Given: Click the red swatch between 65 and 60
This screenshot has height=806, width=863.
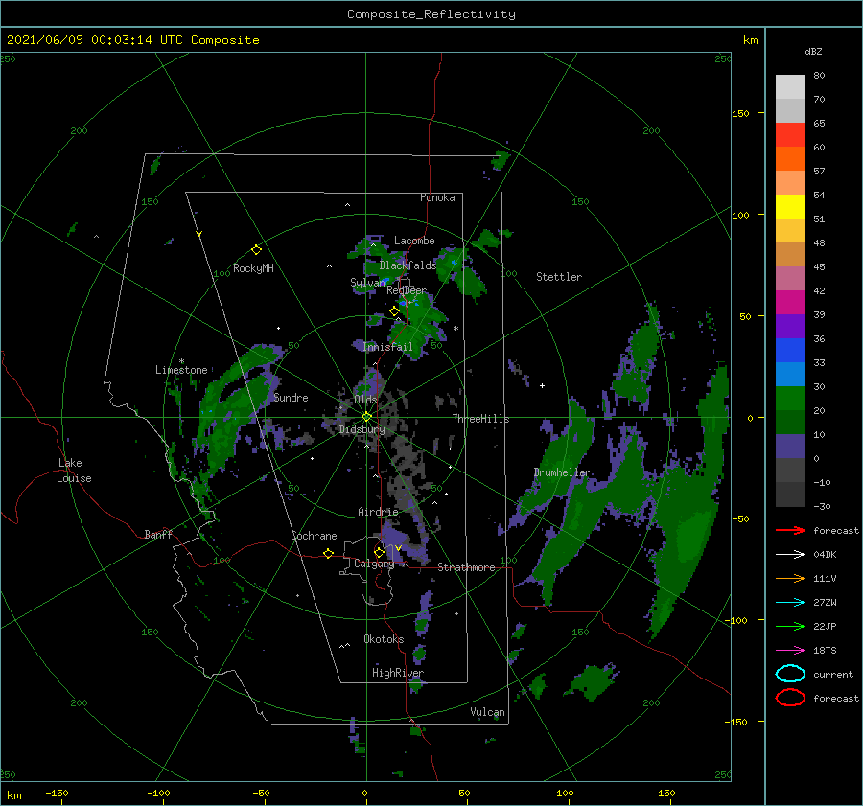Looking at the screenshot, I should click(790, 134).
